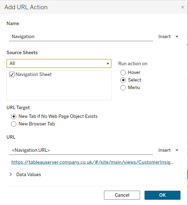Screen dimensions: 188x205
Task: Confirm with the OK button
Action: (162, 195)
